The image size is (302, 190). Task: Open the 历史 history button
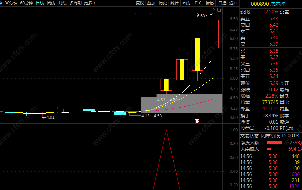pos(163,3)
